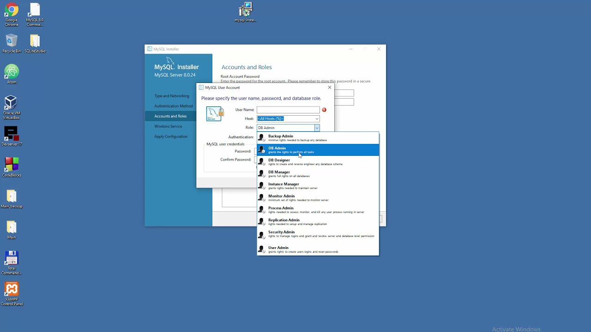This screenshot has height=332, width=591.
Task: Click the Backup Admin role user icon
Action: (262, 138)
